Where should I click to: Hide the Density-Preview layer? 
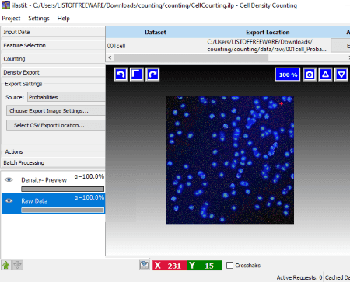tap(9, 179)
